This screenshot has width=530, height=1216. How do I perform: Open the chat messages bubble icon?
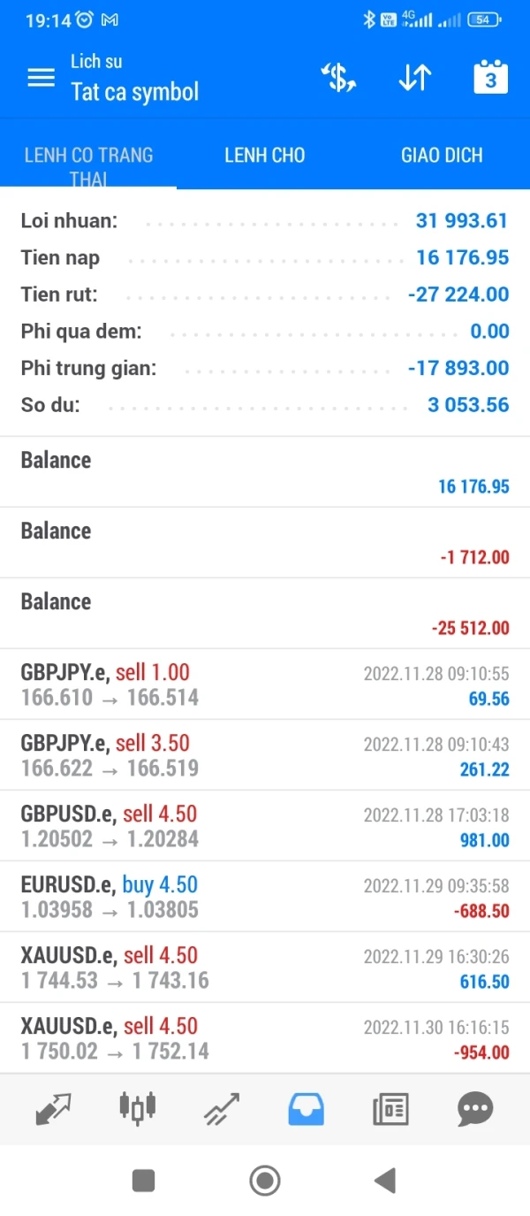[x=475, y=1108]
